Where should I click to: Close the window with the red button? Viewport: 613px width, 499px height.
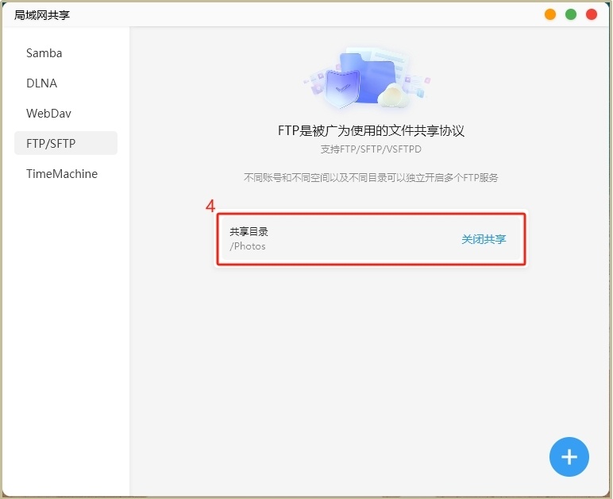[x=592, y=14]
